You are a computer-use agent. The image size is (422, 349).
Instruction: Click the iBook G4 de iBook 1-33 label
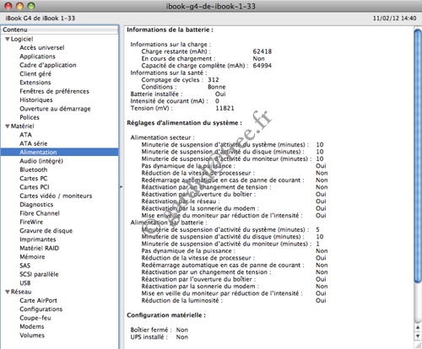(41, 19)
